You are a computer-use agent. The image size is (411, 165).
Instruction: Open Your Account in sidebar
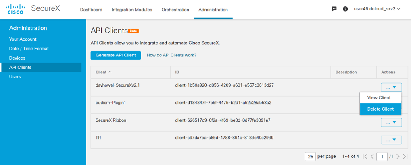23,39
